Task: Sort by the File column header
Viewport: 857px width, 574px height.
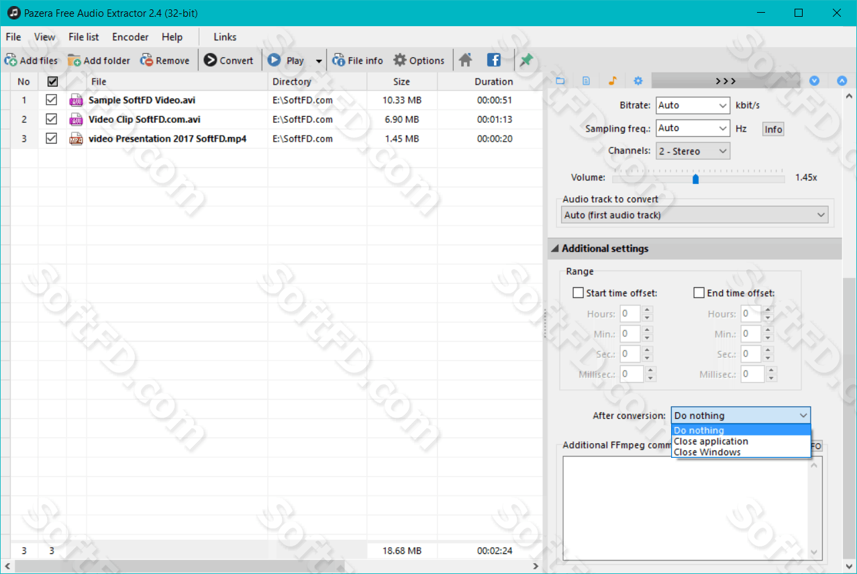Action: tap(177, 82)
